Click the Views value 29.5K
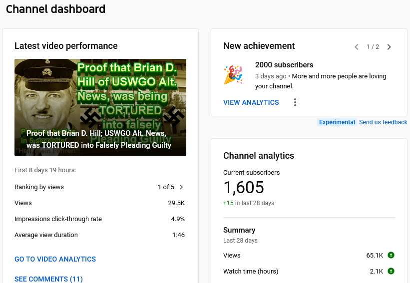Viewport: 410px width, 283px height. (x=176, y=203)
